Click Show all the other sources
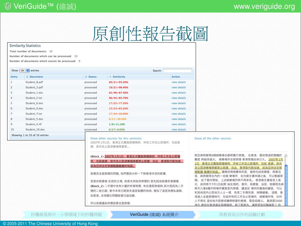 point(213,138)
